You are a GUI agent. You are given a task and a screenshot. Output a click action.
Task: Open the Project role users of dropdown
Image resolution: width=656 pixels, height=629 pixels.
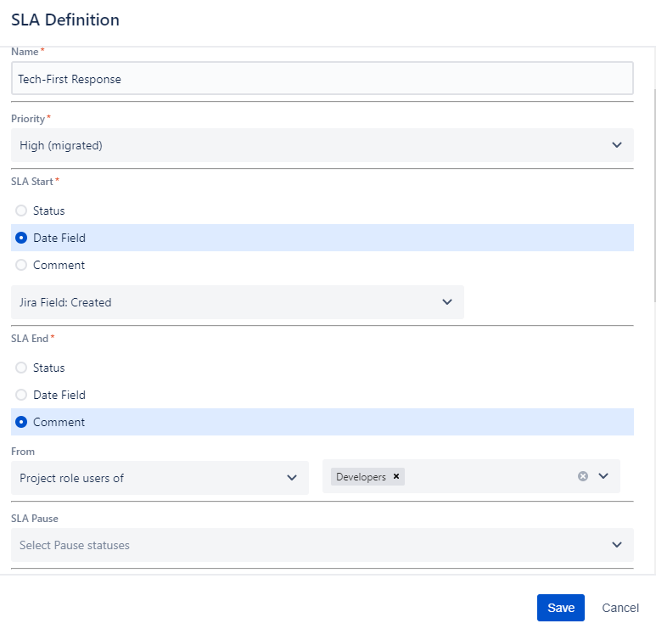pos(292,478)
